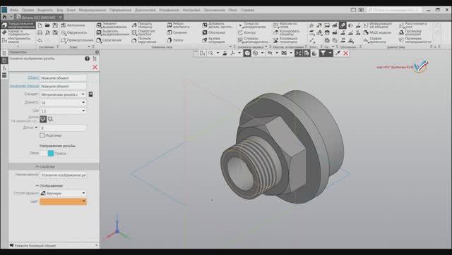The height and width of the screenshot is (255, 452).
Task: Open the orange Цвет color picker
Action: coord(63,201)
